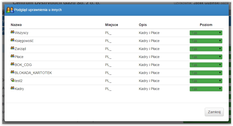Screen dimensions: 233x126
Task: Open the Poziom dropdown for Kadry
Action: [206, 89]
